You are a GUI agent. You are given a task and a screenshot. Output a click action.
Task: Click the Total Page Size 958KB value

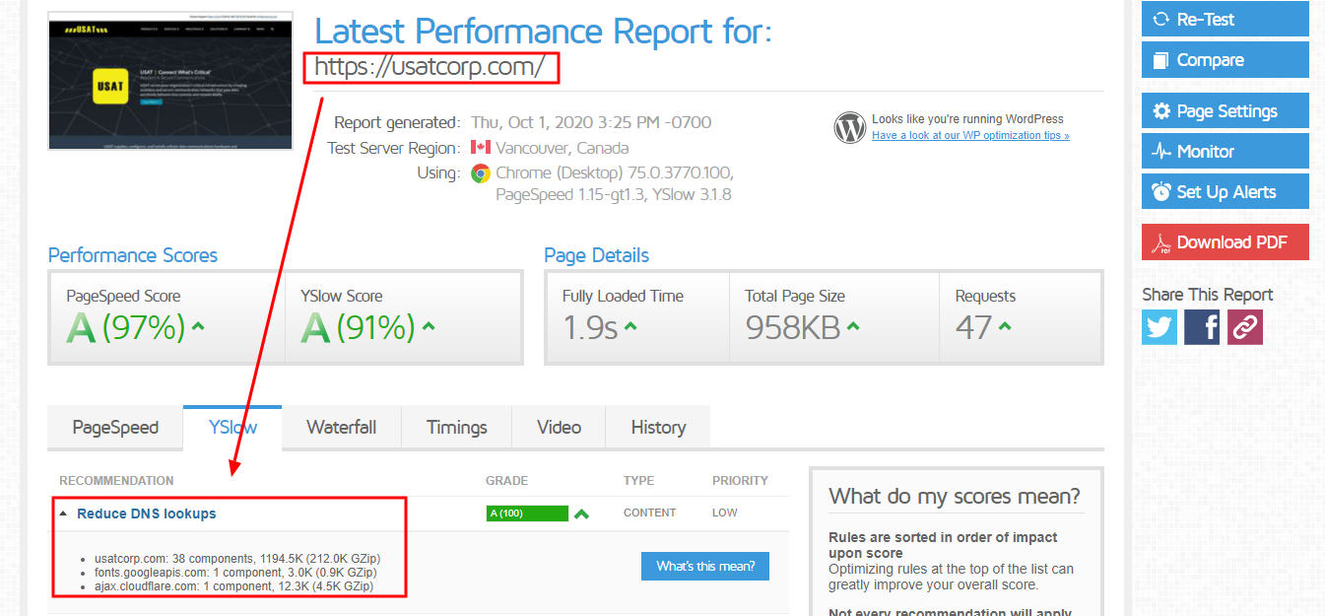[x=793, y=327]
